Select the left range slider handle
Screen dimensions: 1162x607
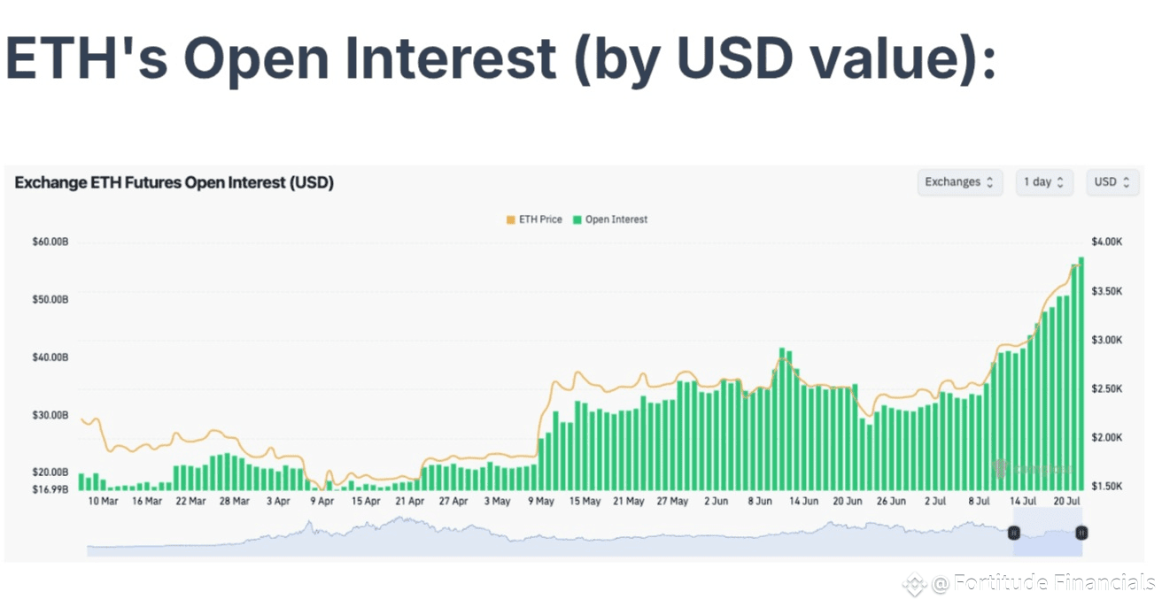click(1014, 533)
